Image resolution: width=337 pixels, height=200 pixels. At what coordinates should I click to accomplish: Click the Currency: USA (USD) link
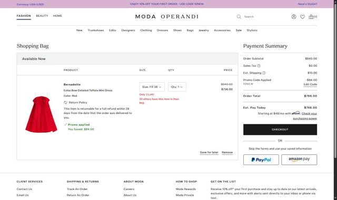pyautogui.click(x=30, y=4)
